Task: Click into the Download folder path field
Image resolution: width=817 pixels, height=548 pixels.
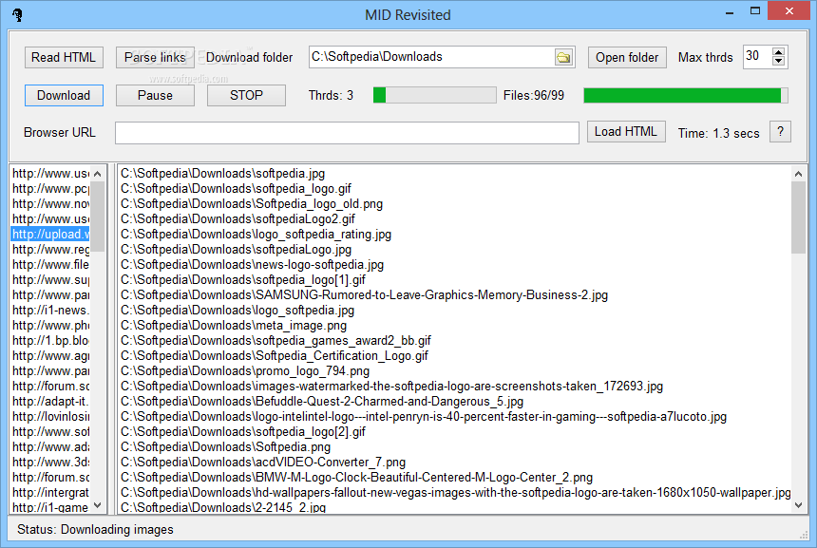Action: point(431,57)
